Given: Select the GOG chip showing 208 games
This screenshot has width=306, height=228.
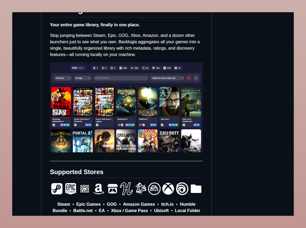Looking at the screenshot, I should 134,68.
